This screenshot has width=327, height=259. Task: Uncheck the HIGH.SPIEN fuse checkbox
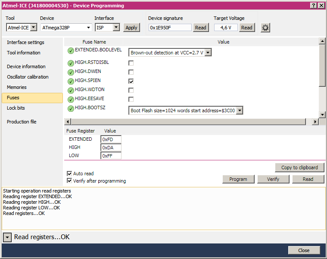[131, 81]
